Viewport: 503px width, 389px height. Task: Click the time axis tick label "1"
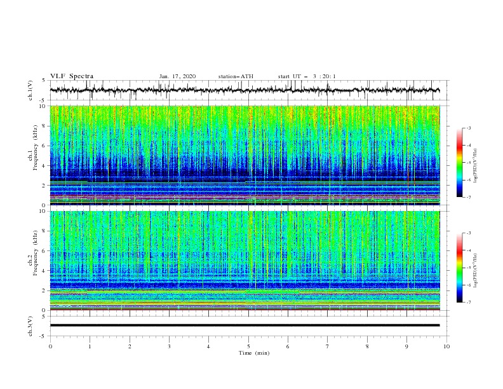tap(90, 346)
